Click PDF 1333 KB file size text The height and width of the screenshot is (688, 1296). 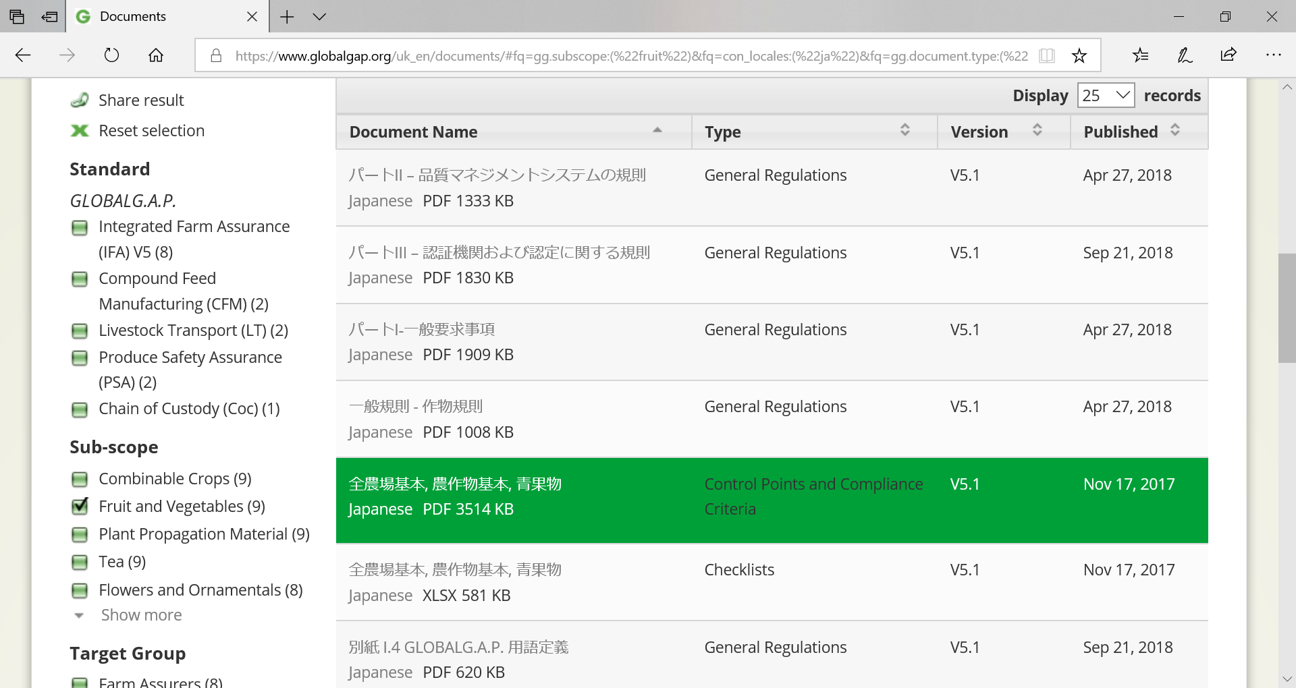click(468, 201)
